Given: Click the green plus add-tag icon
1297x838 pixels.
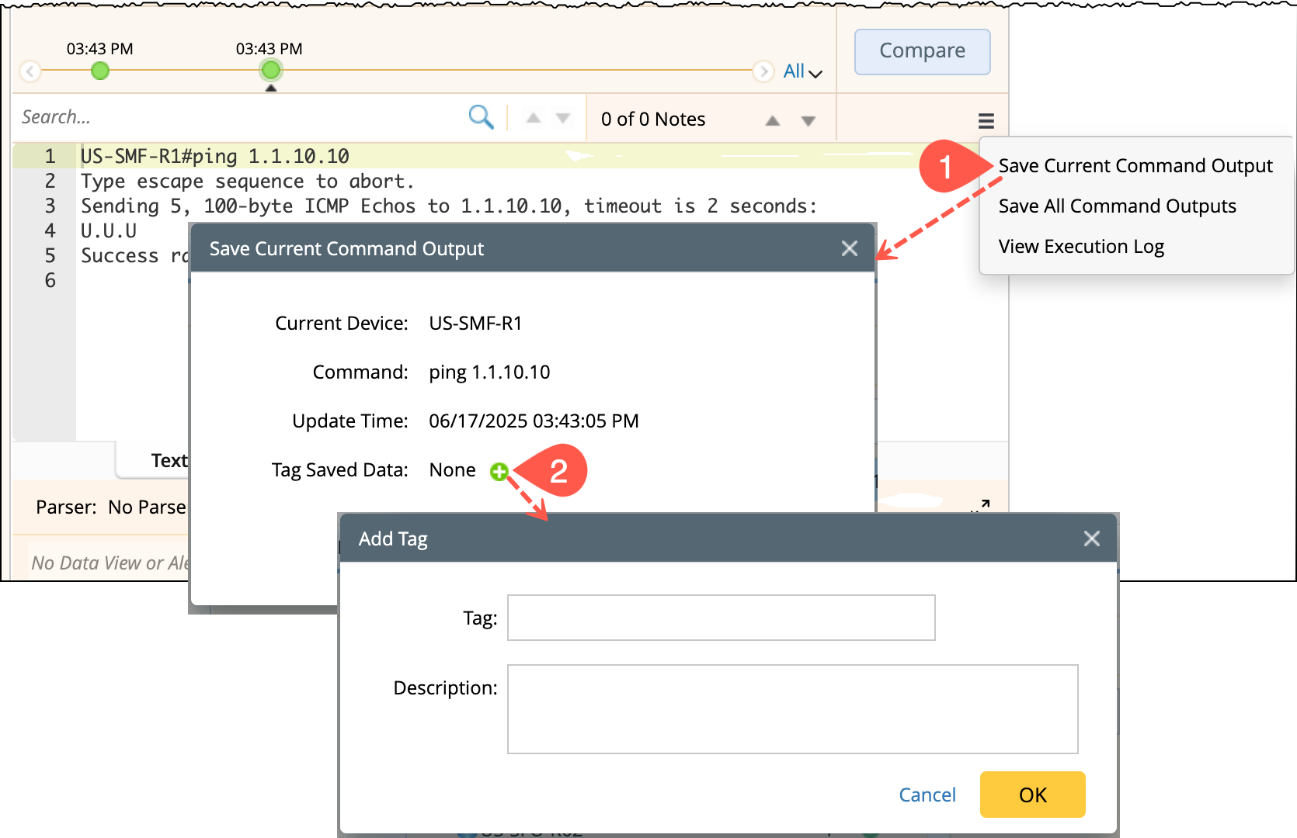Looking at the screenshot, I should click(x=499, y=471).
